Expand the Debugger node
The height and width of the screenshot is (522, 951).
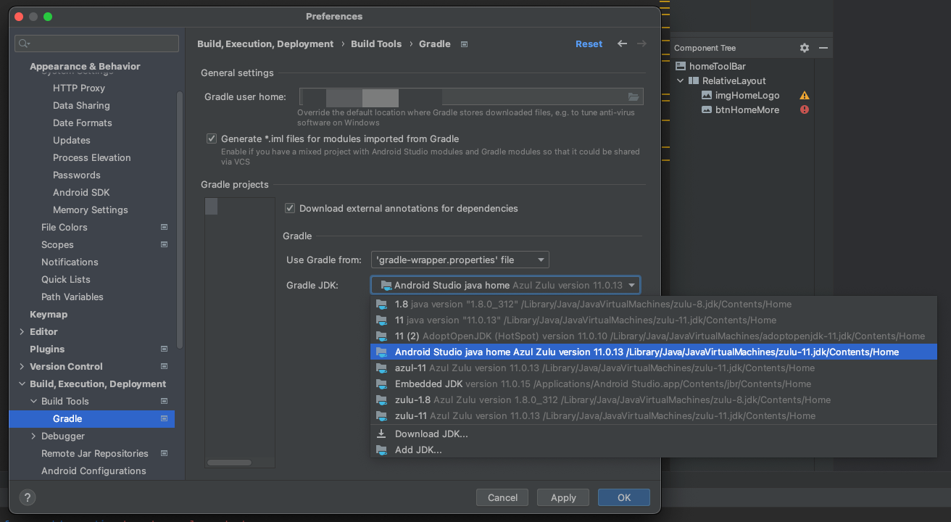click(33, 436)
